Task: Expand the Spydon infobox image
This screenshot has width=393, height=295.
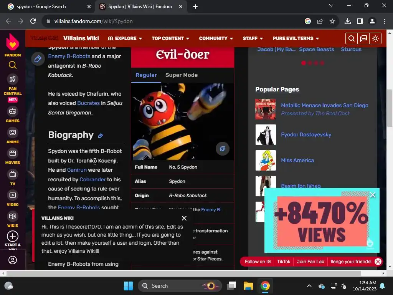Action: (x=222, y=149)
